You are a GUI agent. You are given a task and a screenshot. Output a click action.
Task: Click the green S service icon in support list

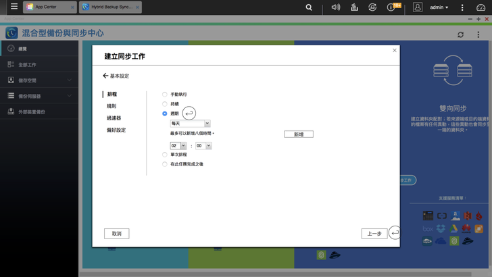(454, 241)
